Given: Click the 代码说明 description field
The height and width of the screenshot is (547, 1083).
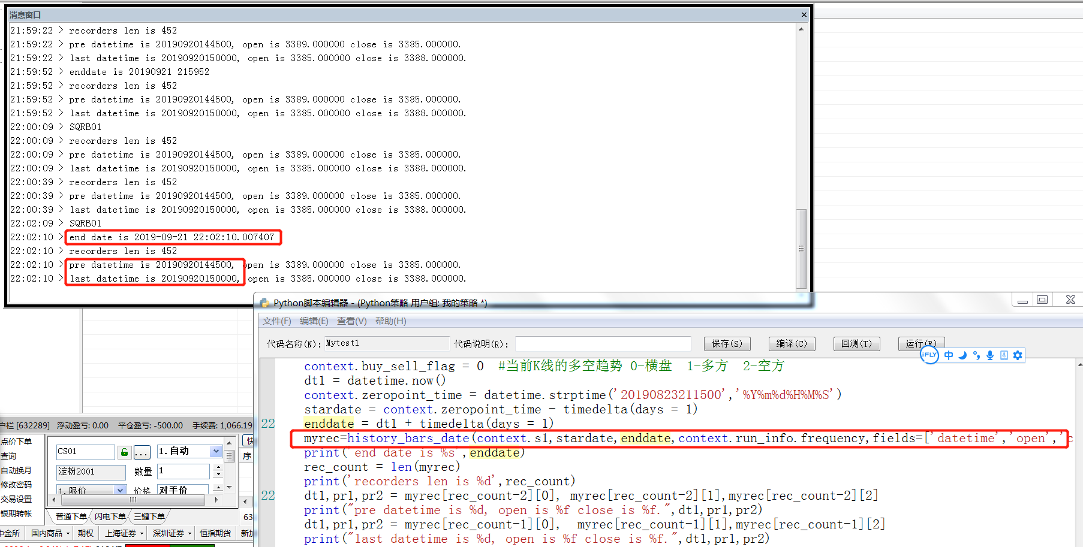Looking at the screenshot, I should pyautogui.click(x=603, y=343).
